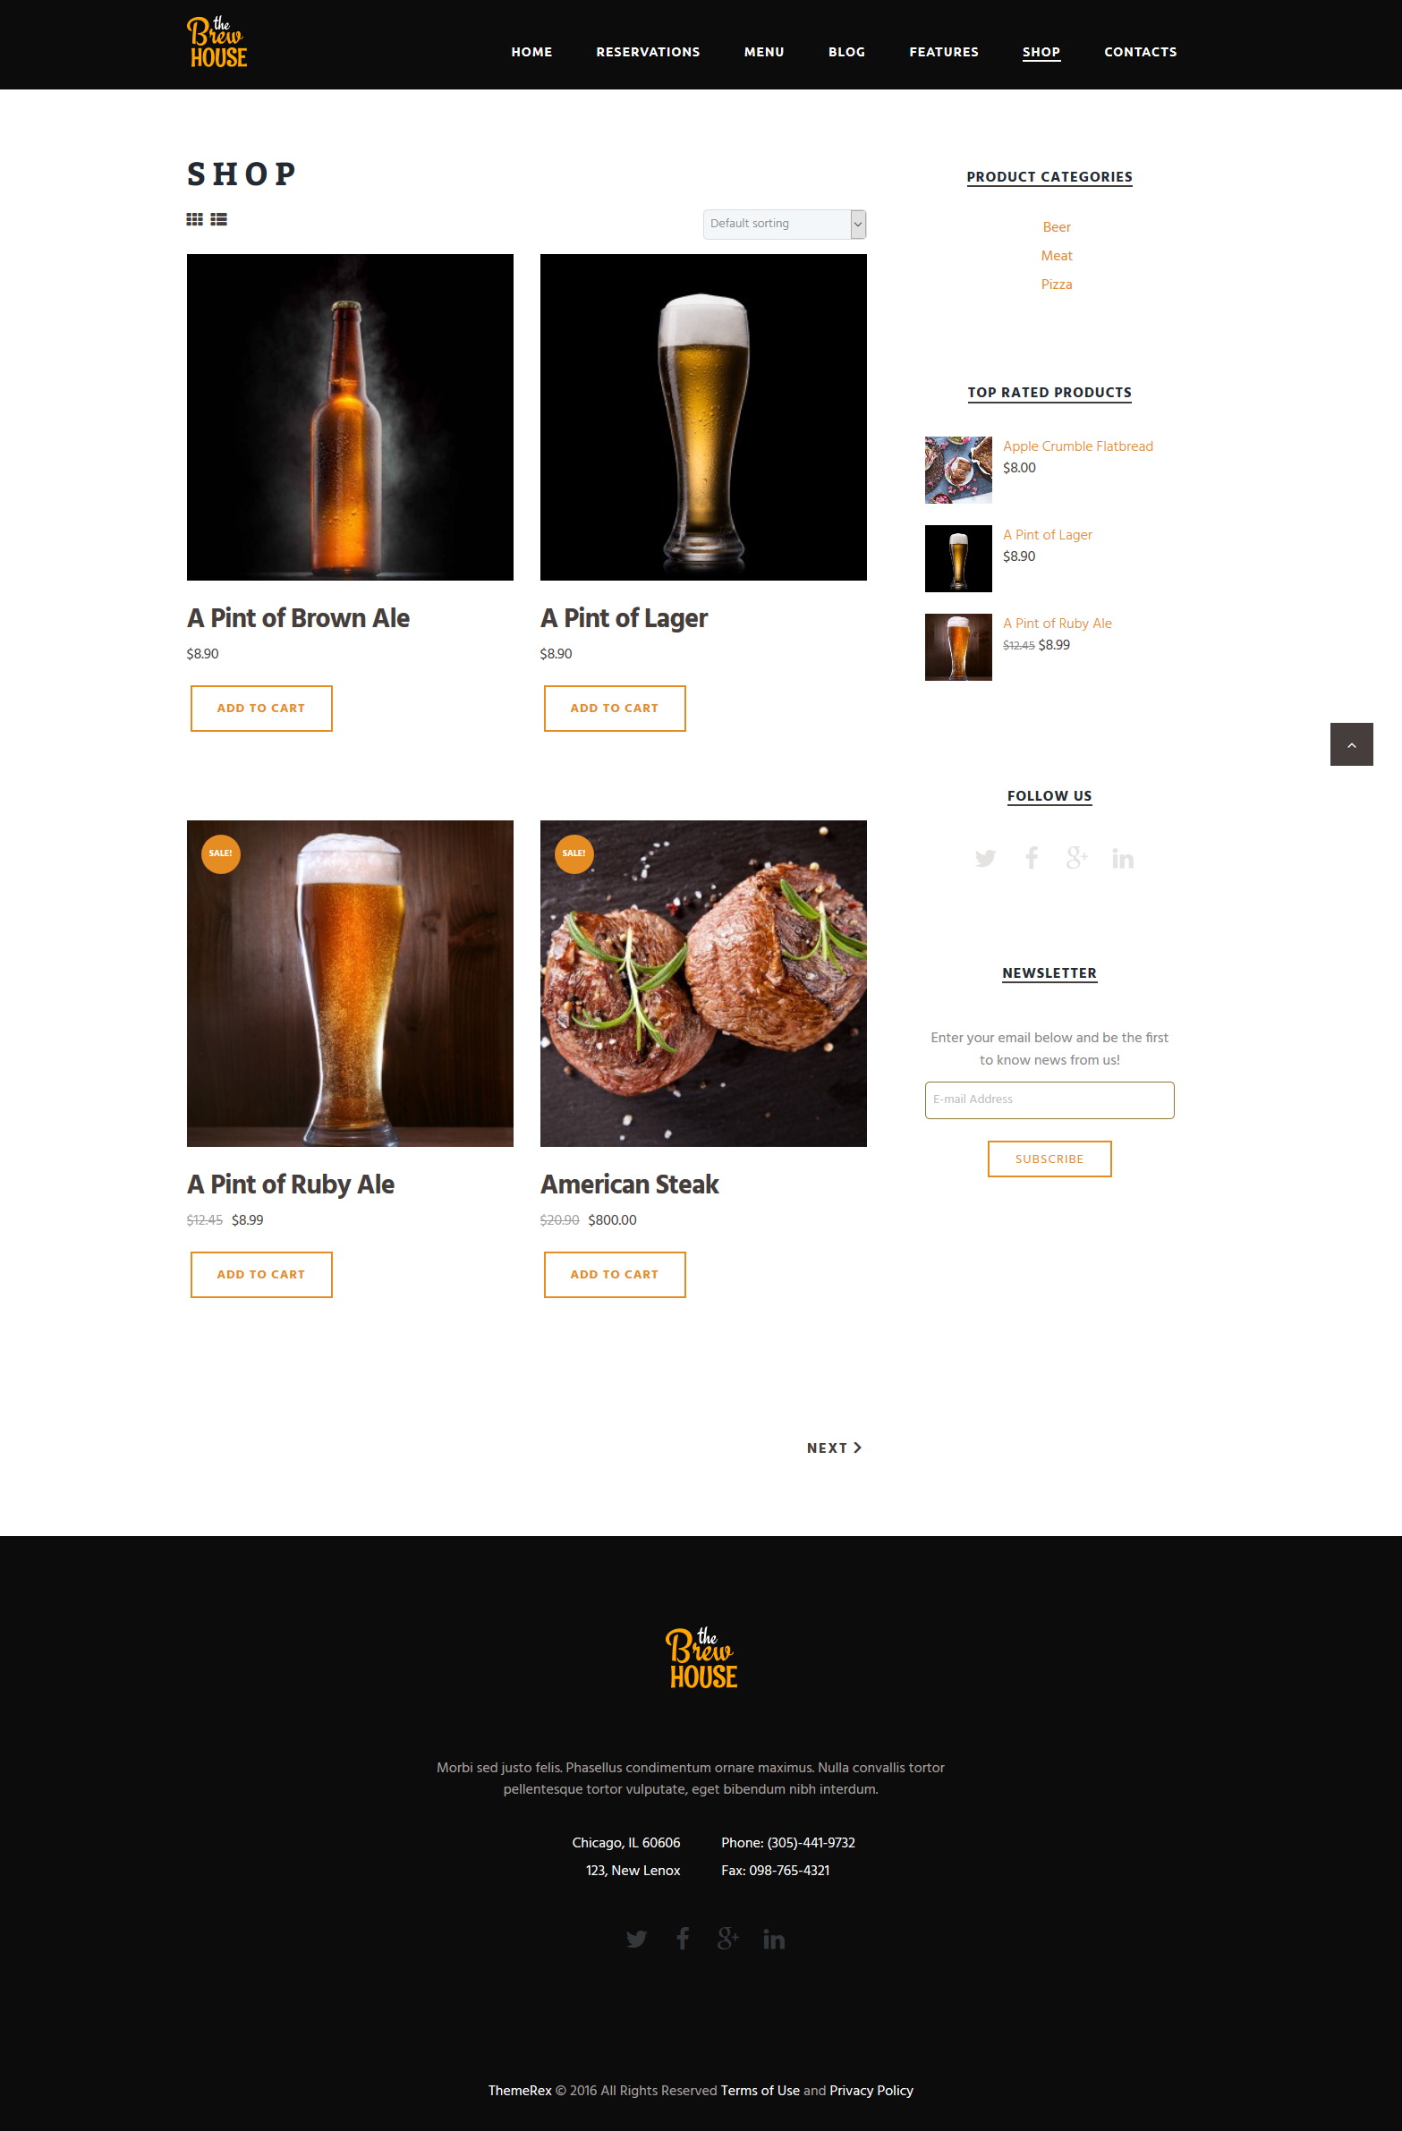The width and height of the screenshot is (1402, 2131).
Task: Open Twitter in Follow Us sidebar
Action: click(x=985, y=859)
